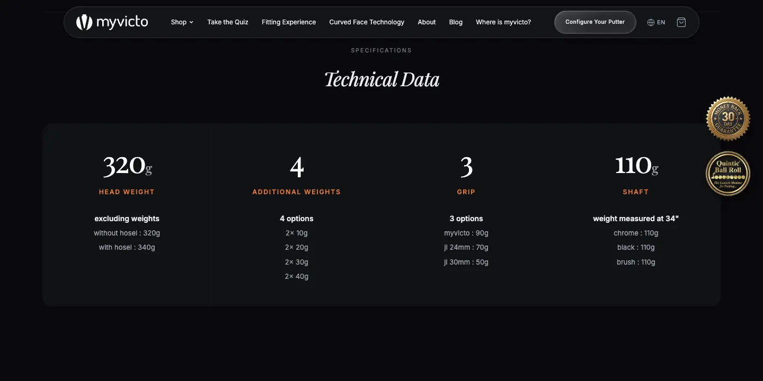
Task: Click the 30 Day Money Back Guarantee badge
Action: click(728, 119)
